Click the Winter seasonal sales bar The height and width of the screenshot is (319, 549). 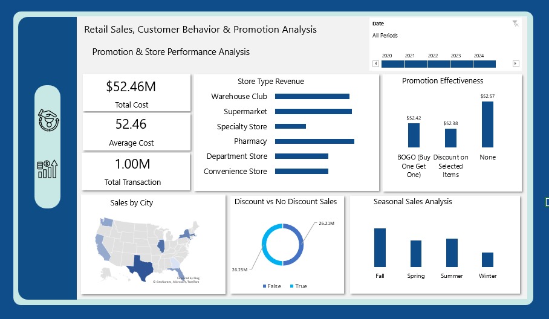[487, 260]
